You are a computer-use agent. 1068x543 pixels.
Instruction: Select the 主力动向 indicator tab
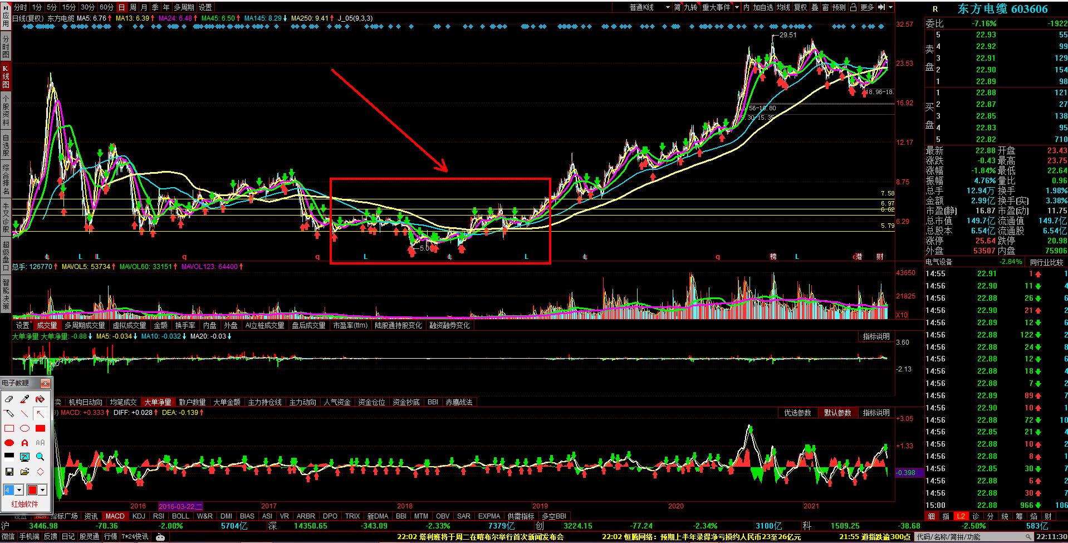click(302, 402)
